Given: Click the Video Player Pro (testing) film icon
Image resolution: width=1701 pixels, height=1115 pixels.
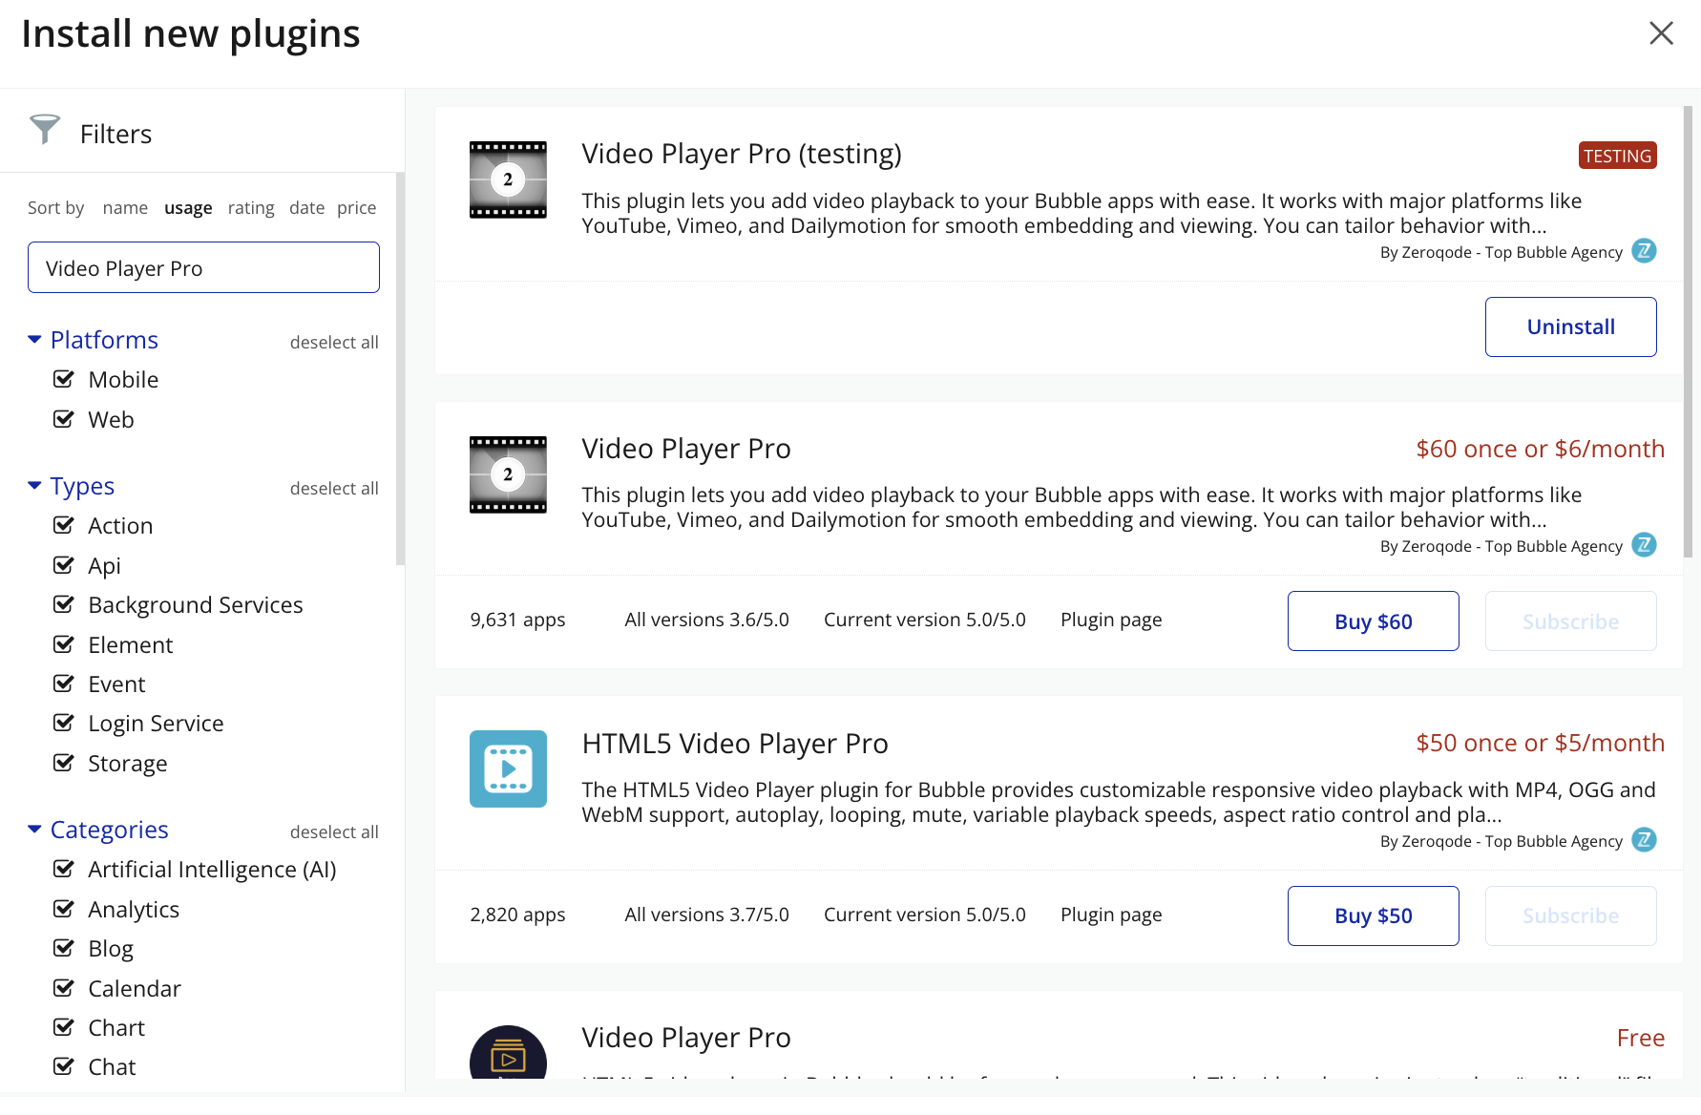Looking at the screenshot, I should (508, 179).
